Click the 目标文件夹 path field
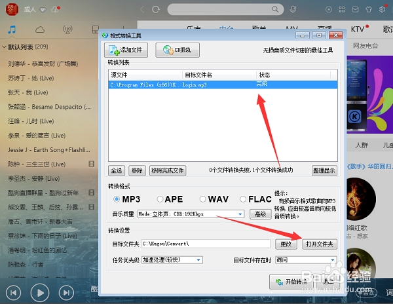The height and width of the screenshot is (304, 393). (x=206, y=244)
